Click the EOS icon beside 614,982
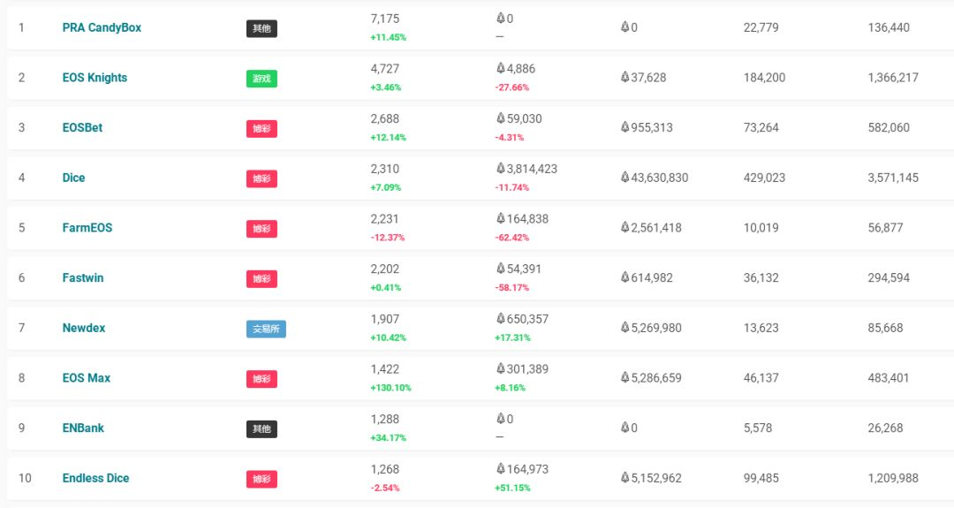 pos(625,277)
